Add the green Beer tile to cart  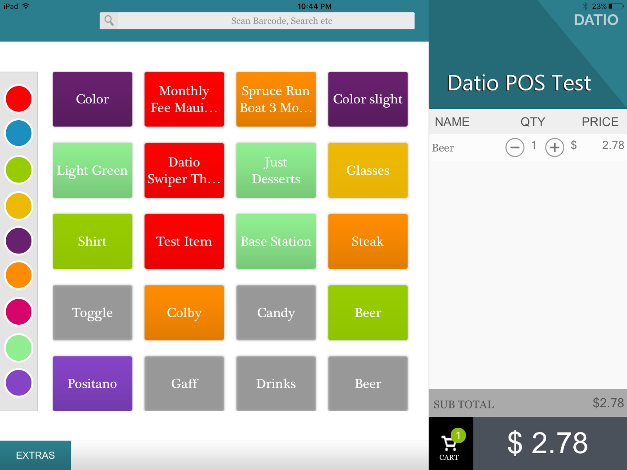click(x=368, y=313)
